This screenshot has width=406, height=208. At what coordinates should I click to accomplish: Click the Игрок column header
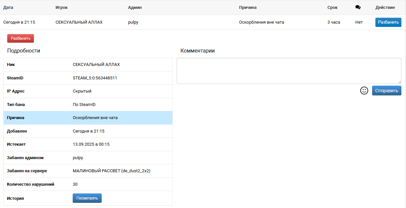pos(62,8)
